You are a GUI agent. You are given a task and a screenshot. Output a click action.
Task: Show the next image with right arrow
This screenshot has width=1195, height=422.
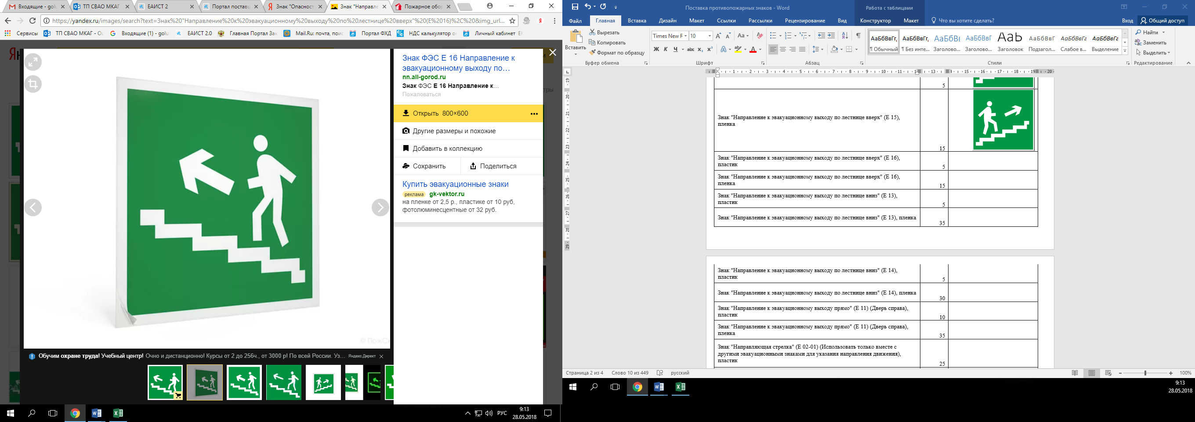380,207
